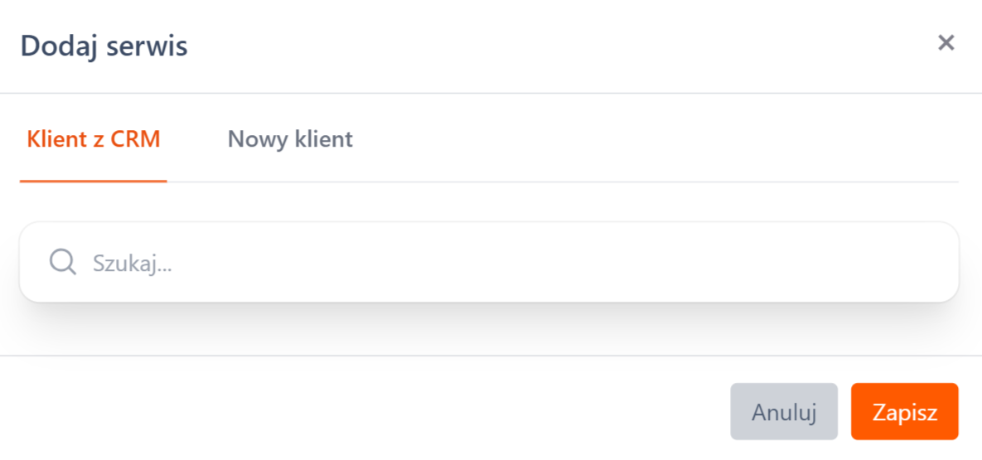Click the Szukaj... placeholder text
The image size is (982, 460).
click(x=133, y=264)
